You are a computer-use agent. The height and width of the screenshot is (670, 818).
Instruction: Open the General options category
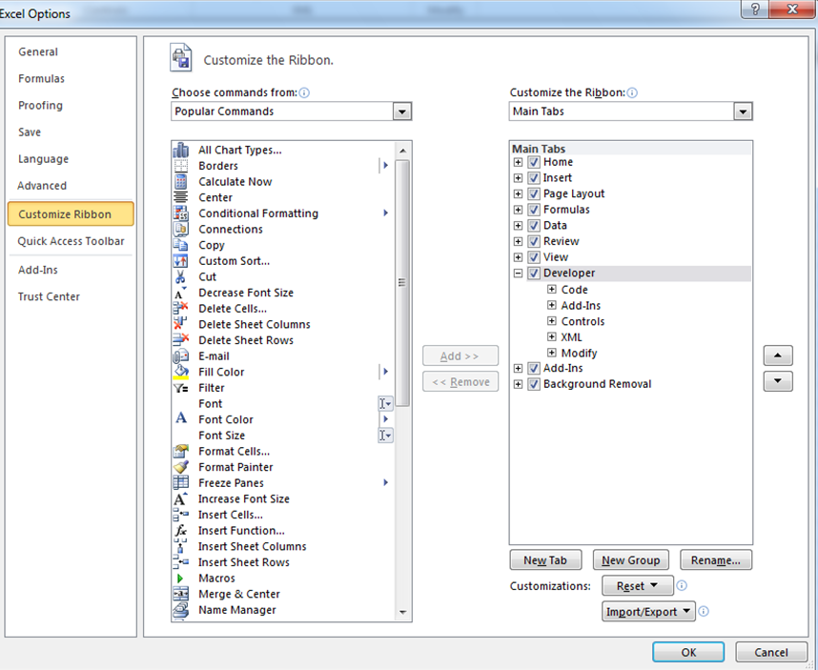click(x=38, y=52)
